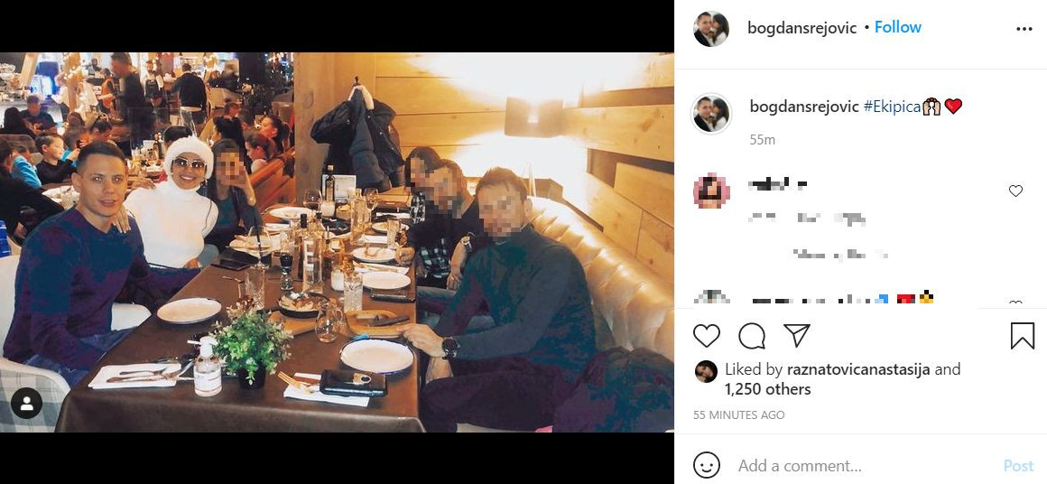
Task: Like the post with the heart icon
Action: tap(706, 336)
